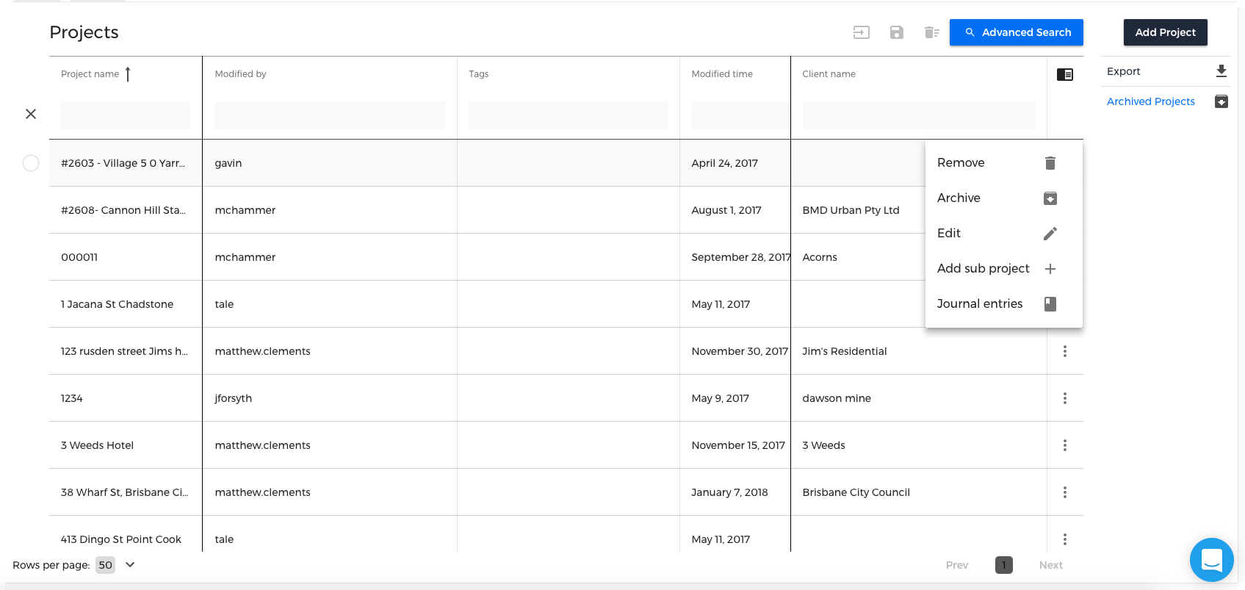Click the 123 rusden street Jims project
Viewport: 1245px width, 590px height.
[124, 351]
